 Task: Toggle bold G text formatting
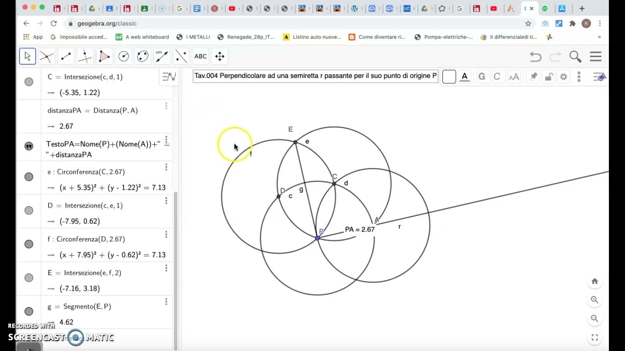click(x=481, y=77)
